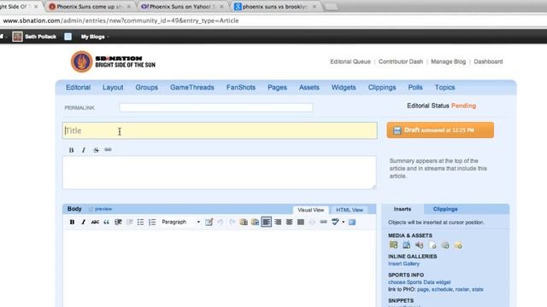
Task: Click the Insert Gallery link
Action: 403,264
